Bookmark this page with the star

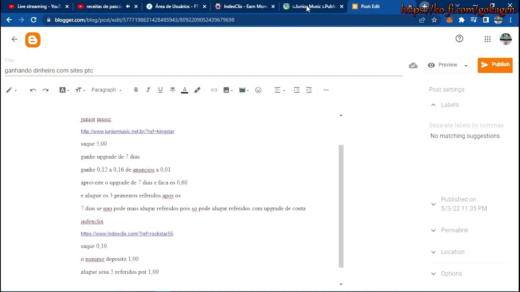coord(434,20)
